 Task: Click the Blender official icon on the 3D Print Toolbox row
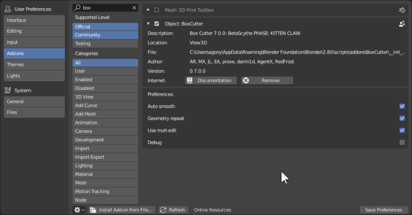coord(402,10)
